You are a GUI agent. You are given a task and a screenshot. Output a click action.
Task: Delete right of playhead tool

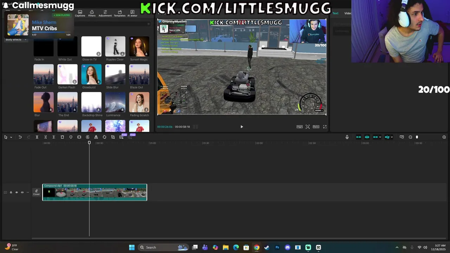[x=54, y=137]
